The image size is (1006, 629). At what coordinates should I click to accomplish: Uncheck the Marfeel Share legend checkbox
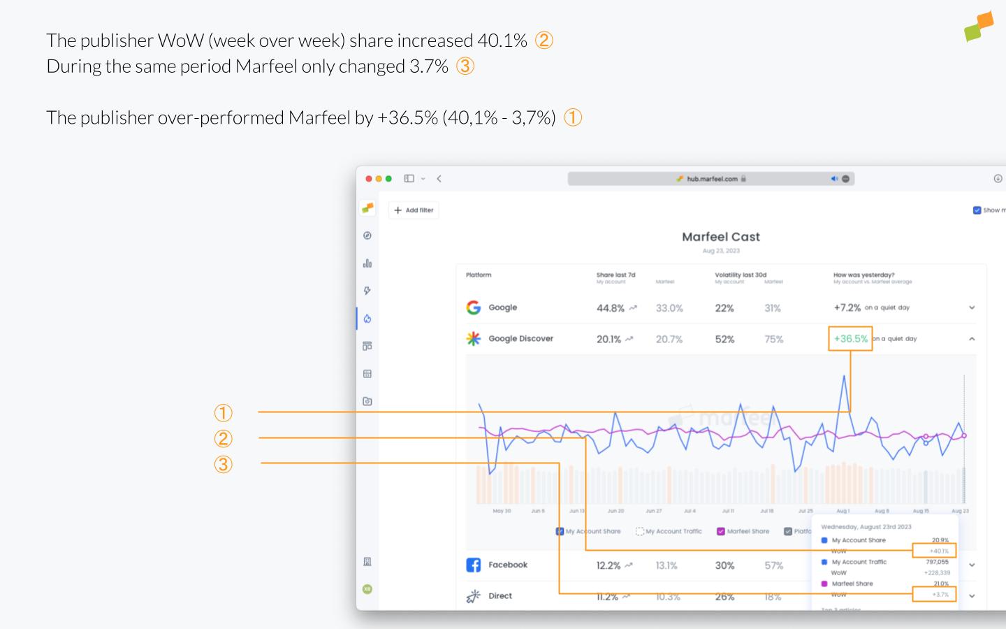(721, 531)
